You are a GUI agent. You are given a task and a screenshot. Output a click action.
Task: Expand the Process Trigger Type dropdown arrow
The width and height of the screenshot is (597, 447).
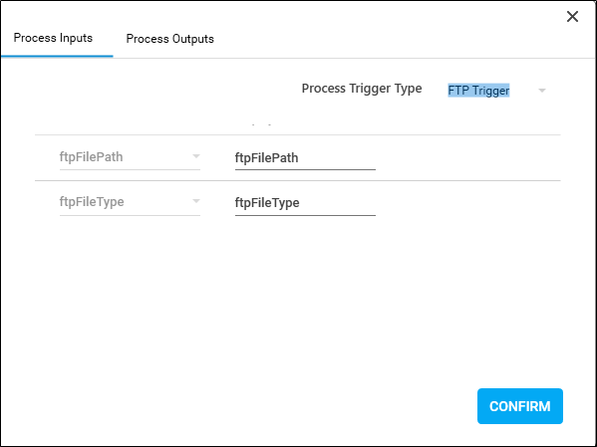[542, 91]
